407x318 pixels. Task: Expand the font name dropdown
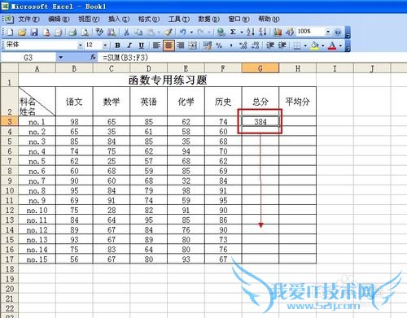pyautogui.click(x=81, y=46)
